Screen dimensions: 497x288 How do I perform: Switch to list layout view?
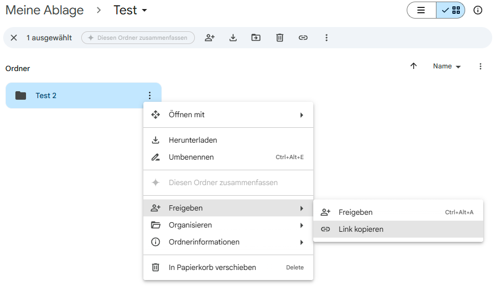coord(421,10)
